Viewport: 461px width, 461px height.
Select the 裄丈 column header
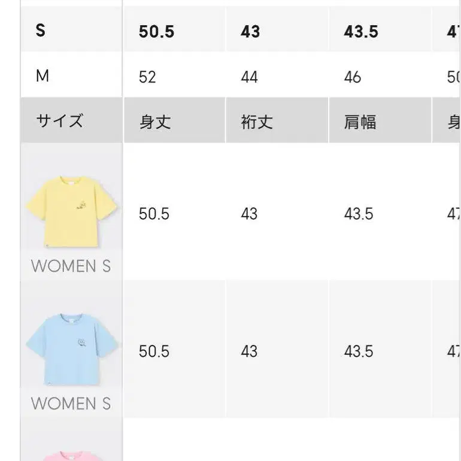point(257,122)
